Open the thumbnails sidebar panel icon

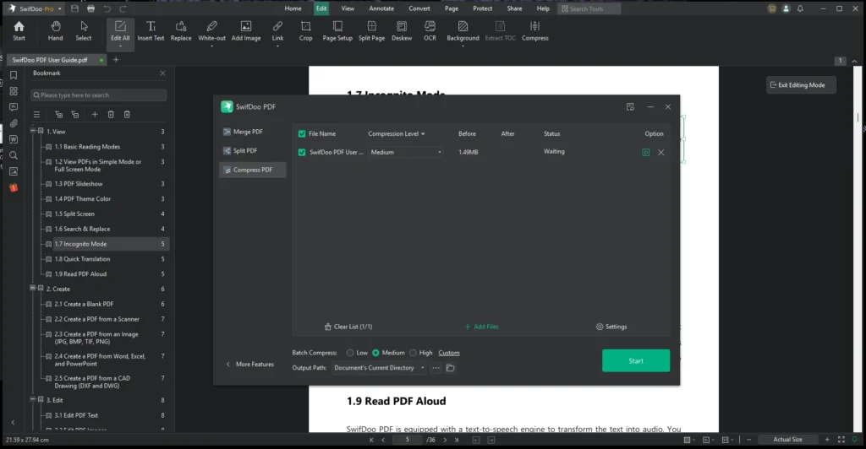[x=14, y=91]
